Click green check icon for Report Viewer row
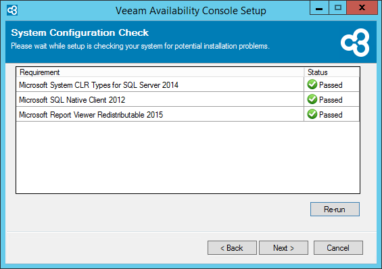Screen dimensions: 382x269 pyautogui.click(x=312, y=114)
